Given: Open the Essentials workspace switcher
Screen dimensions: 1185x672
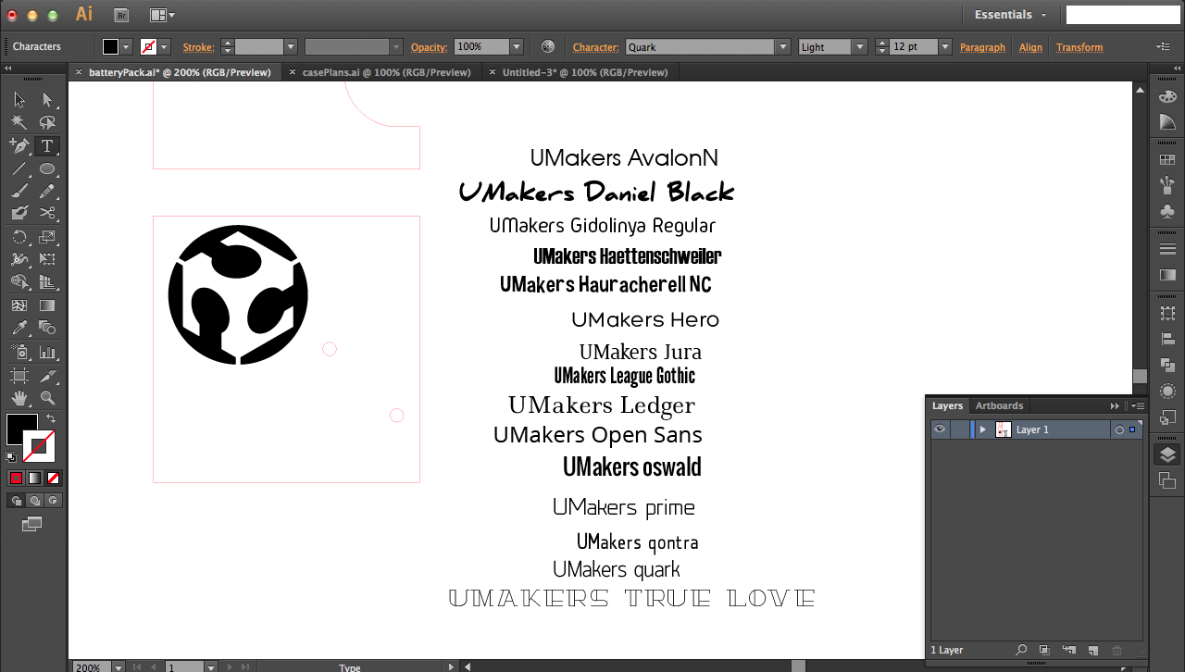Looking at the screenshot, I should click(1010, 15).
